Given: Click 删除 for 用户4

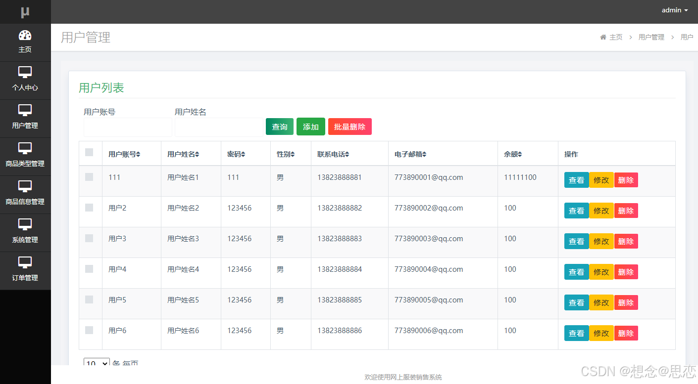Looking at the screenshot, I should coord(626,272).
